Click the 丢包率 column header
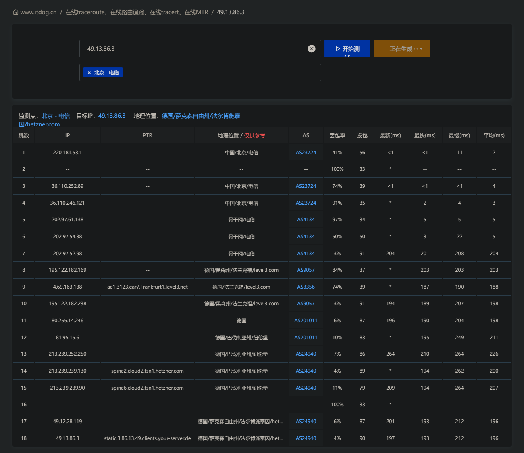The image size is (524, 453). click(x=337, y=136)
